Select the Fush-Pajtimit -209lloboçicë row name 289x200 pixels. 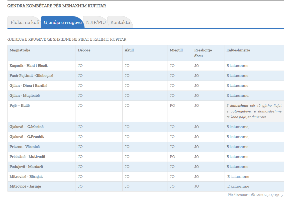(x=31, y=76)
